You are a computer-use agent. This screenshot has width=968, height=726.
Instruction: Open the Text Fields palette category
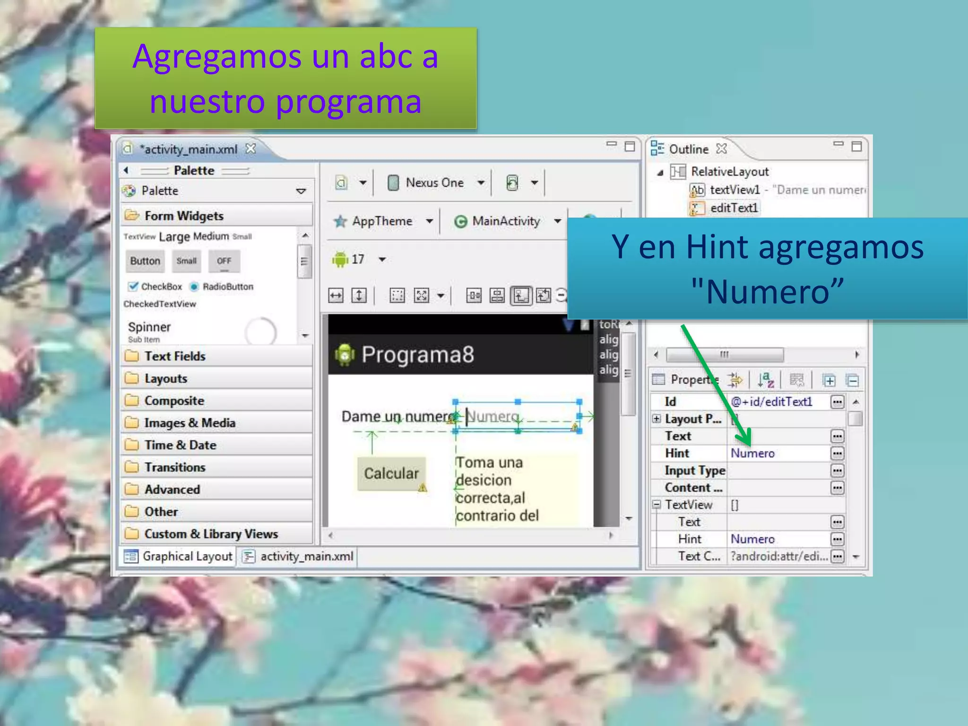216,356
